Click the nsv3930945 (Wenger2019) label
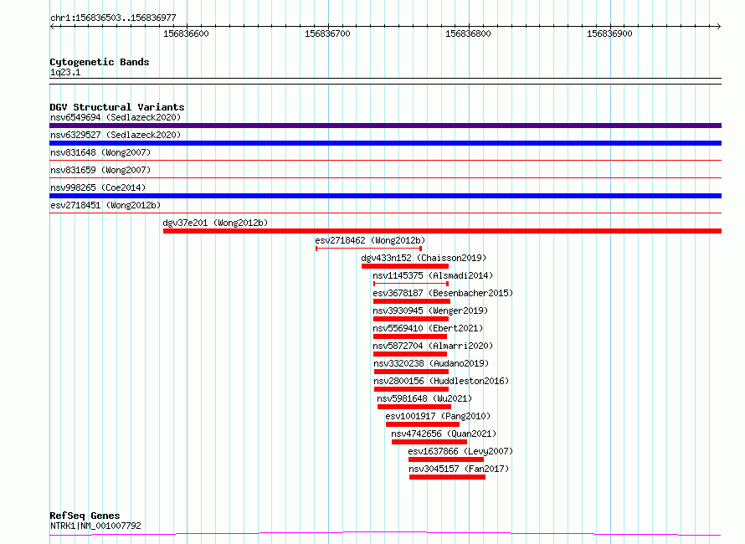 430,310
